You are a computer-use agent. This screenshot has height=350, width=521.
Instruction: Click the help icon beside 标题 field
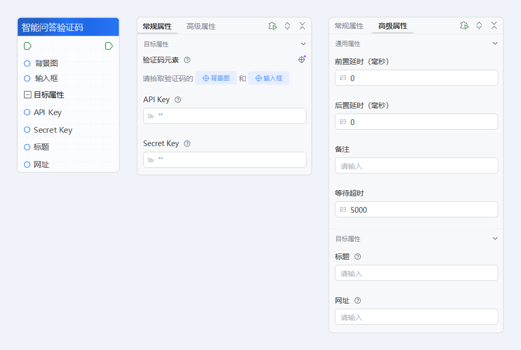(358, 257)
